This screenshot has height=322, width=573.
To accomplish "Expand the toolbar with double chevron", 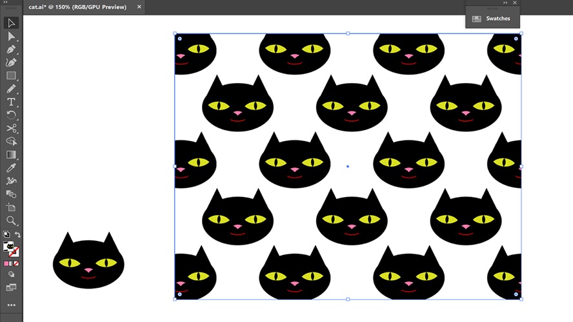I will pyautogui.click(x=5, y=2).
